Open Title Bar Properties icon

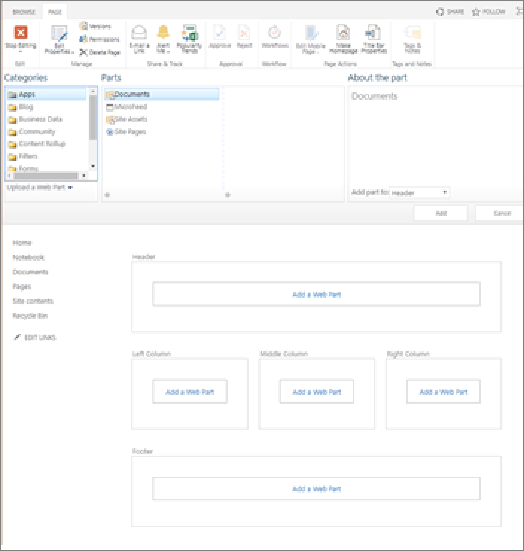click(374, 33)
